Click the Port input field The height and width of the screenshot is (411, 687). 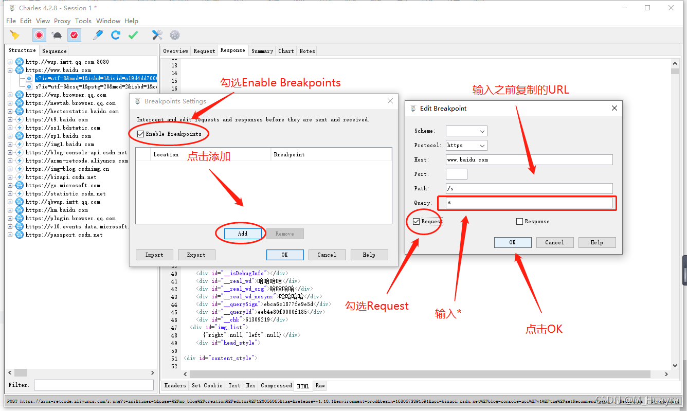pyautogui.click(x=457, y=174)
